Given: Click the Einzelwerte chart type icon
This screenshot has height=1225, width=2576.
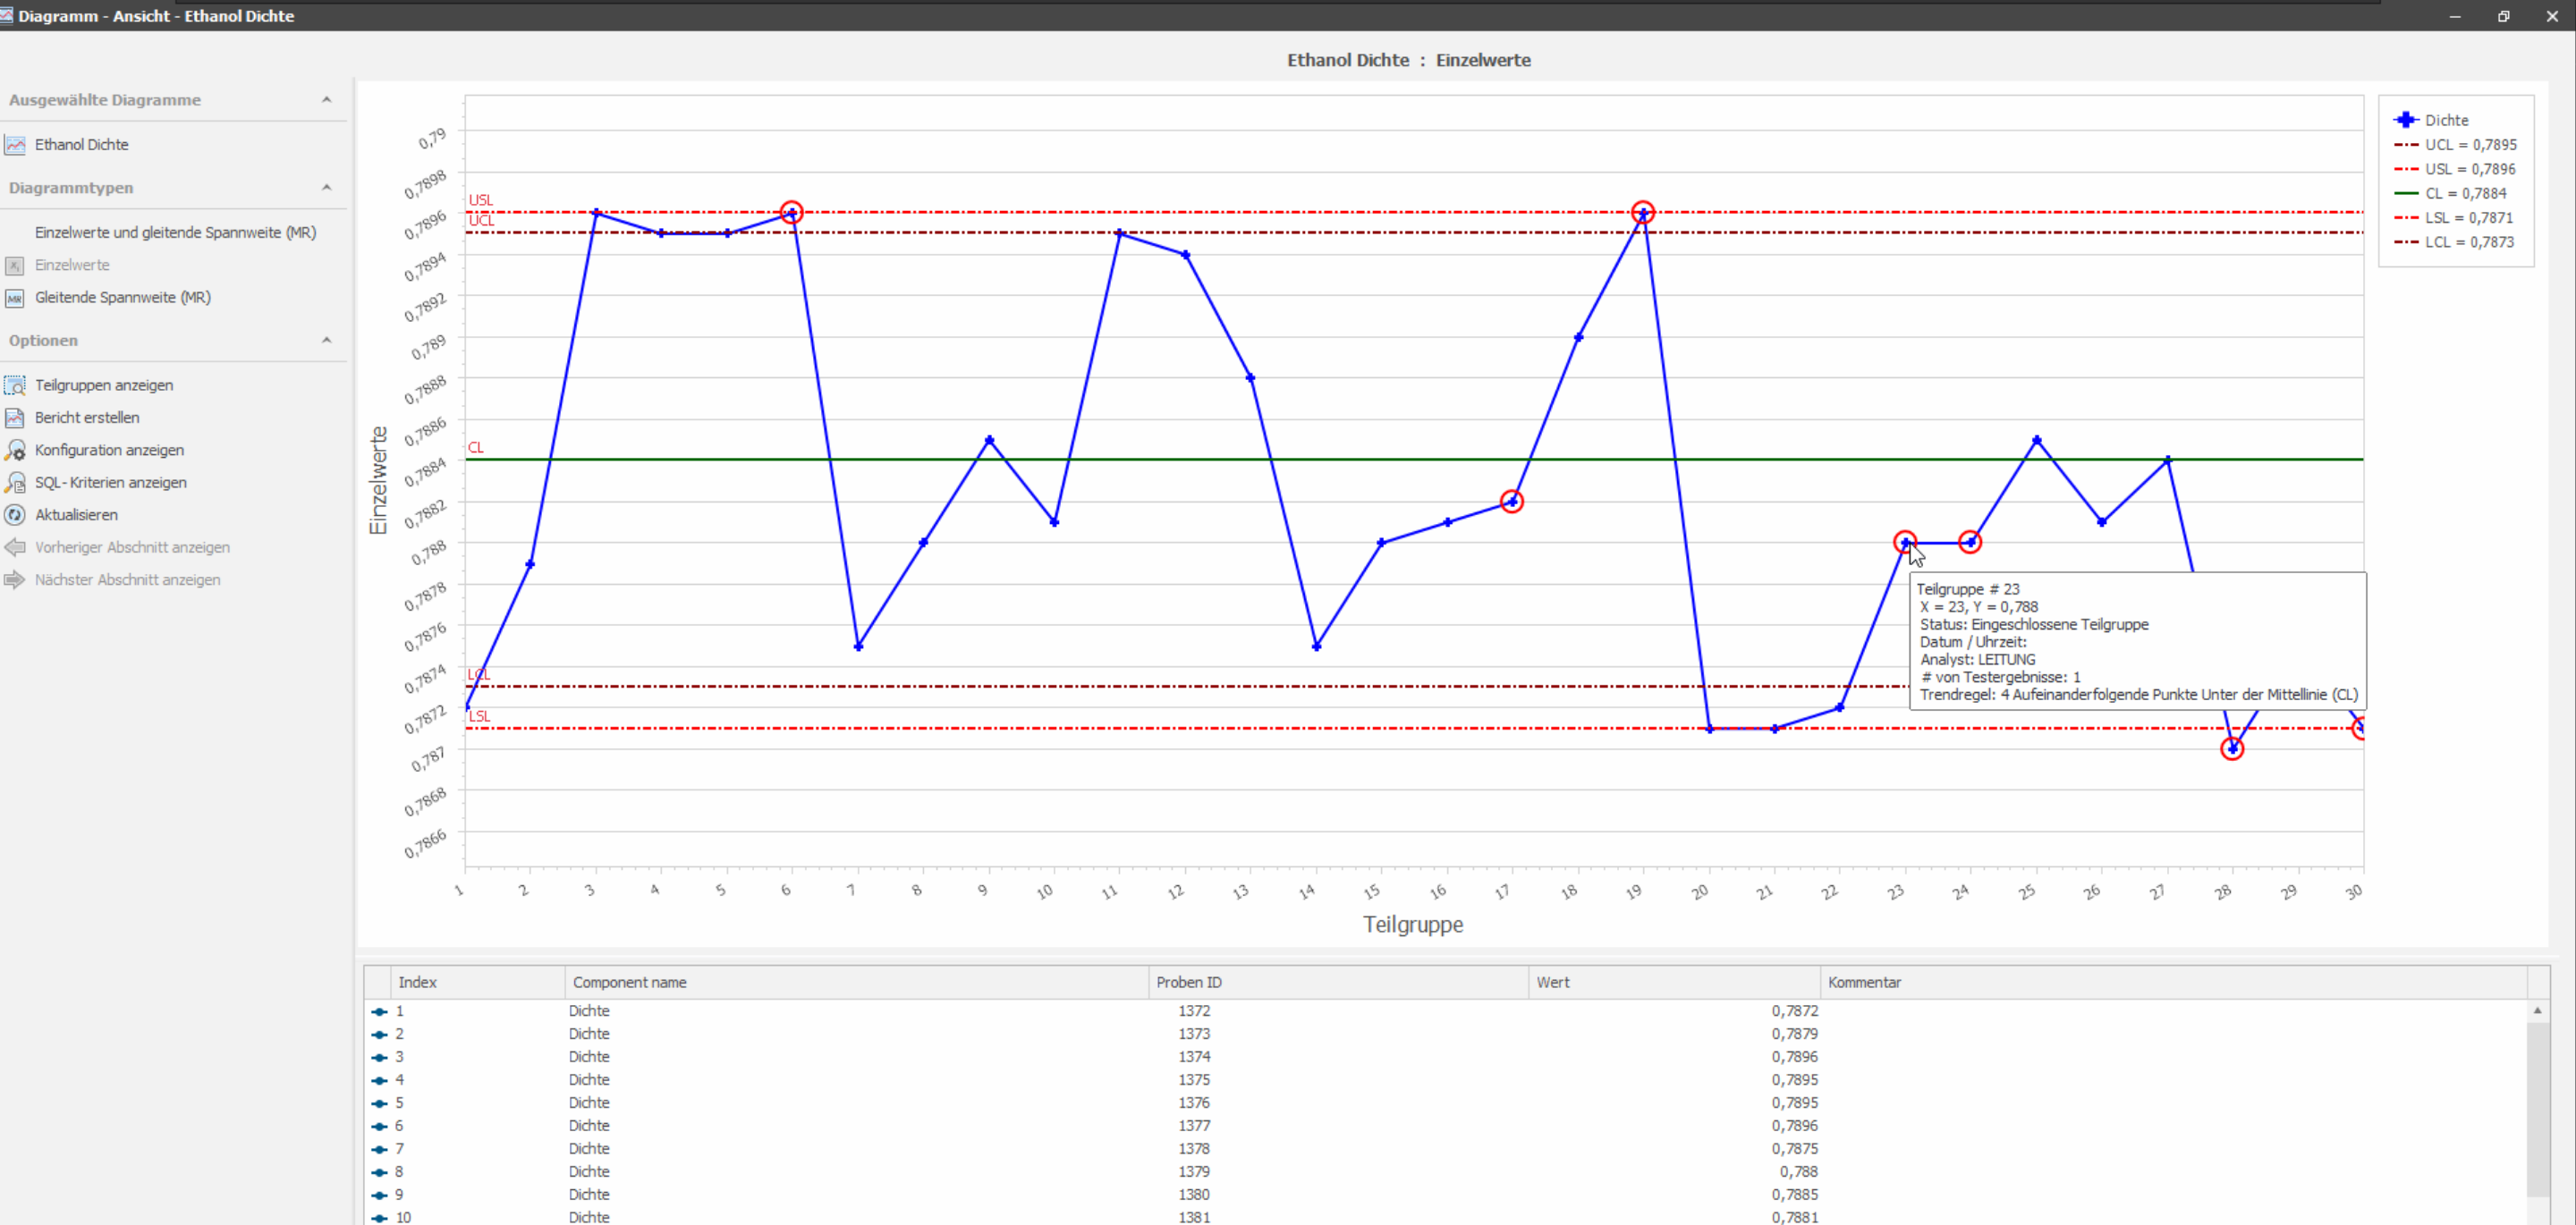Looking at the screenshot, I should [x=15, y=266].
